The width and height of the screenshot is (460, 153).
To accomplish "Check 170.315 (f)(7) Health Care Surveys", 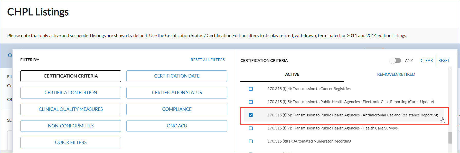I will click(x=251, y=128).
